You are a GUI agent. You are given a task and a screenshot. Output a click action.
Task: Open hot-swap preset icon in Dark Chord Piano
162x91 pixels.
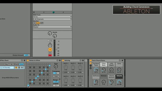(120, 60)
